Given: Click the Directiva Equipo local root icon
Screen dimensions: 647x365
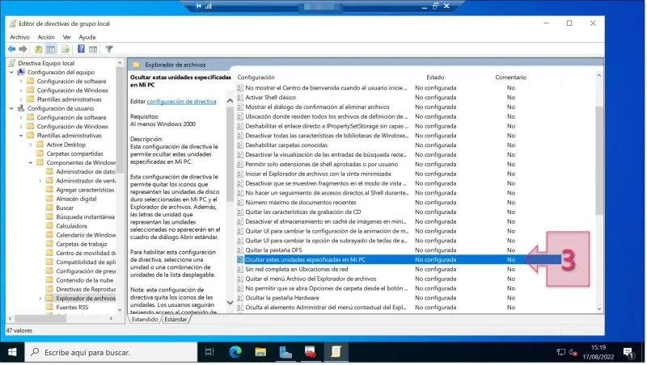Looking at the screenshot, I should (x=12, y=63).
